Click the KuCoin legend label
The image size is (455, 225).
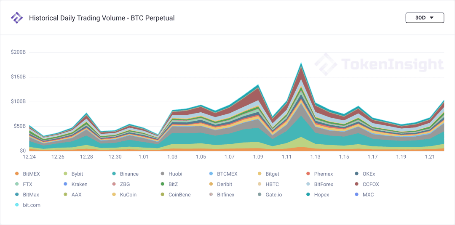[x=128, y=195]
